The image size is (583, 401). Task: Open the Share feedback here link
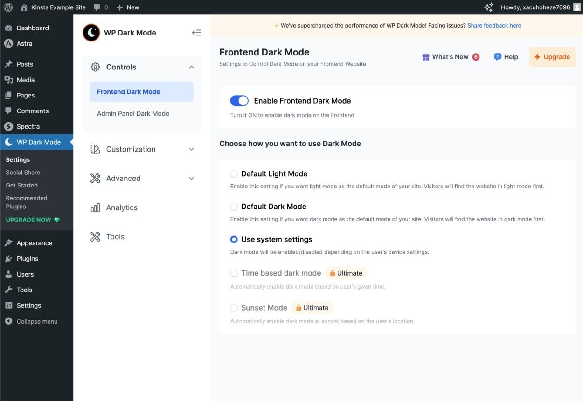coord(494,25)
